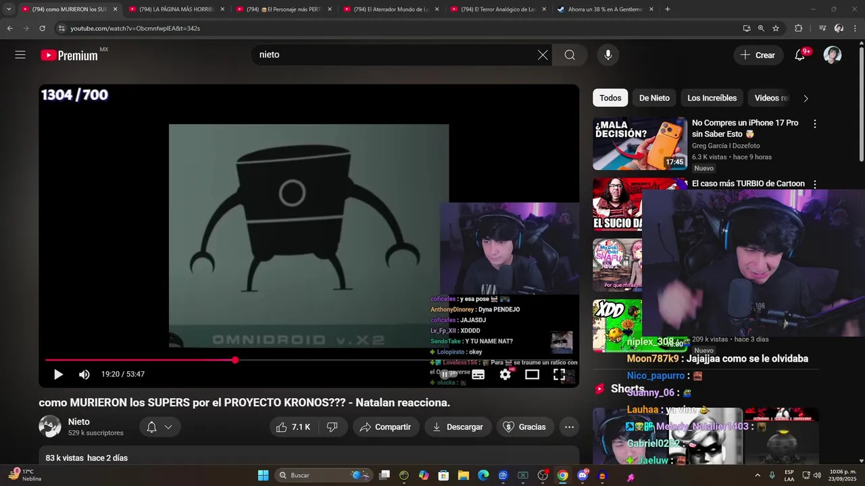Mute the video using the volume icon
The width and height of the screenshot is (865, 486).
pyautogui.click(x=84, y=374)
